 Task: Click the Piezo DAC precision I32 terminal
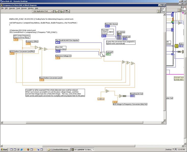(x=58, y=51)
